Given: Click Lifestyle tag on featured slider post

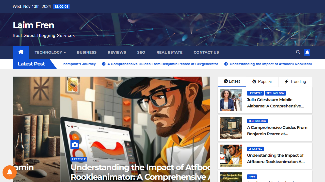Looking at the screenshot, I should pyautogui.click(x=79, y=159).
